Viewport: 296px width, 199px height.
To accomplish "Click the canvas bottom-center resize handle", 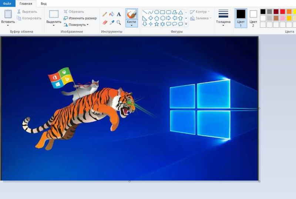I will [x=129, y=181].
